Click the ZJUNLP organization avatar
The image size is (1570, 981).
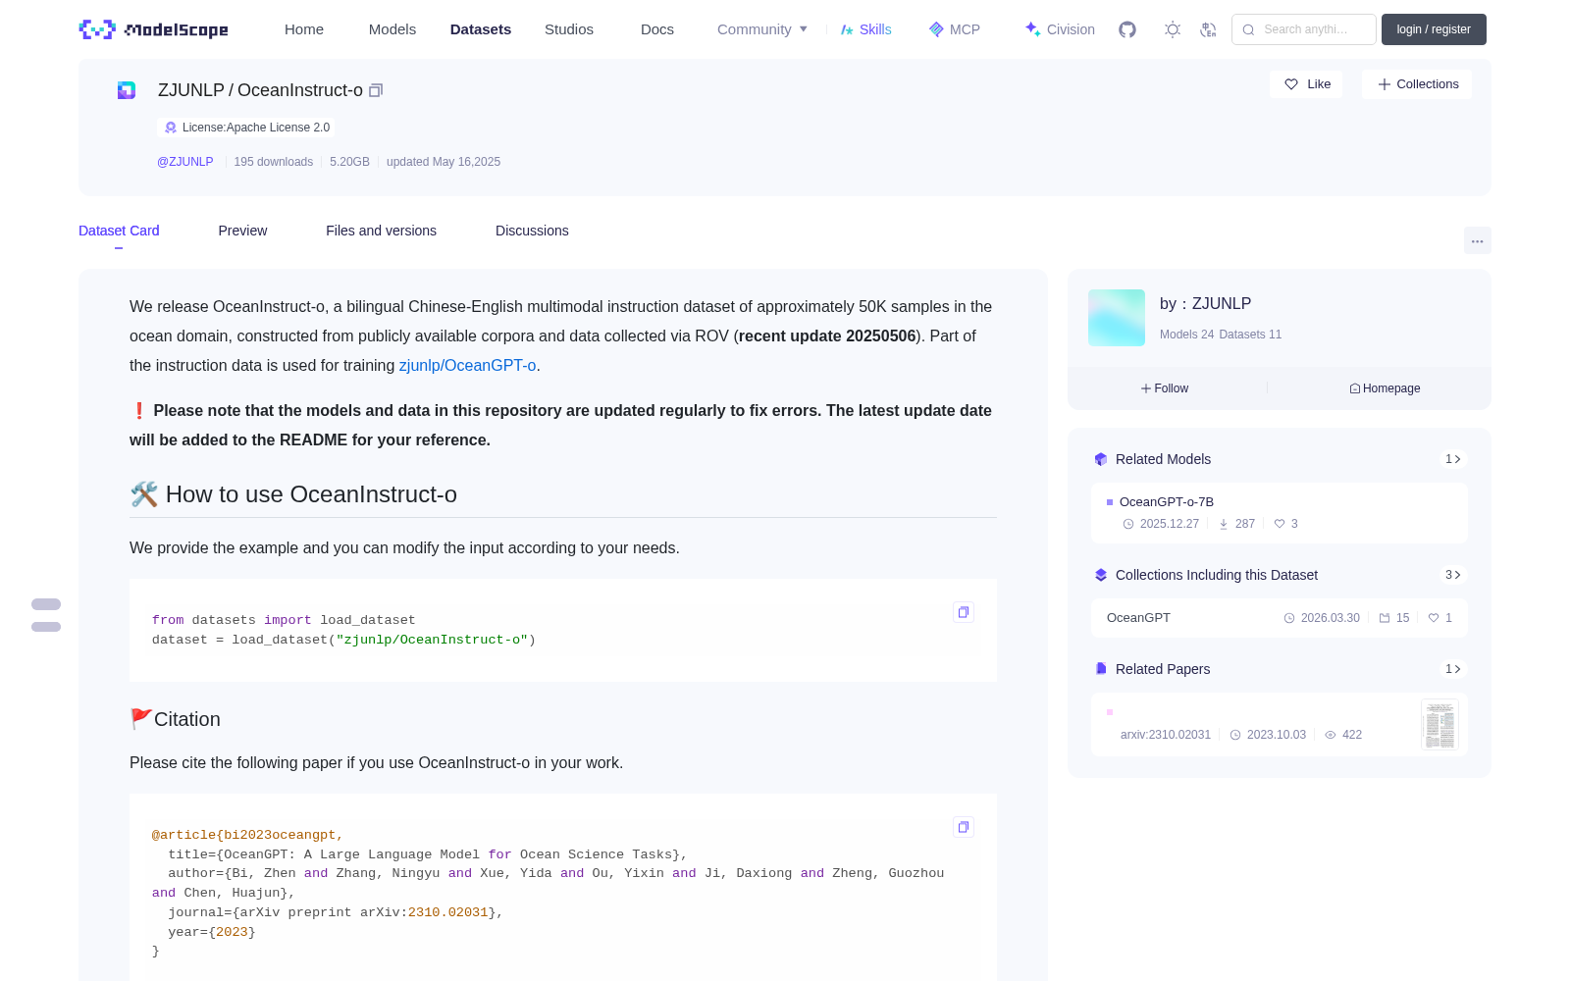pyautogui.click(x=1117, y=318)
